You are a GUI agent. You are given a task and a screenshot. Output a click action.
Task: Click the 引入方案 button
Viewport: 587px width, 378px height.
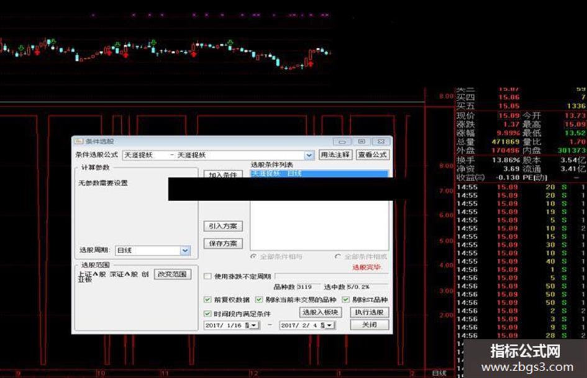coord(223,226)
